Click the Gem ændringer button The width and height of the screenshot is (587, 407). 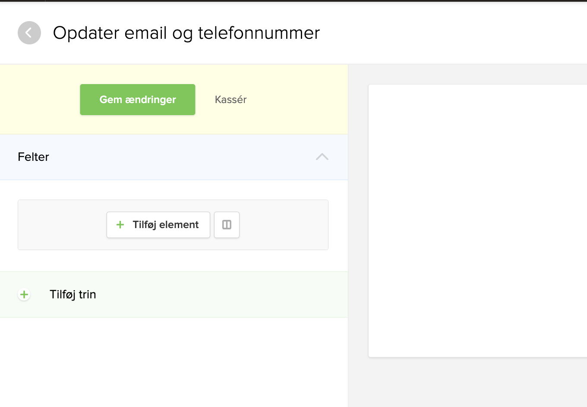click(x=137, y=99)
